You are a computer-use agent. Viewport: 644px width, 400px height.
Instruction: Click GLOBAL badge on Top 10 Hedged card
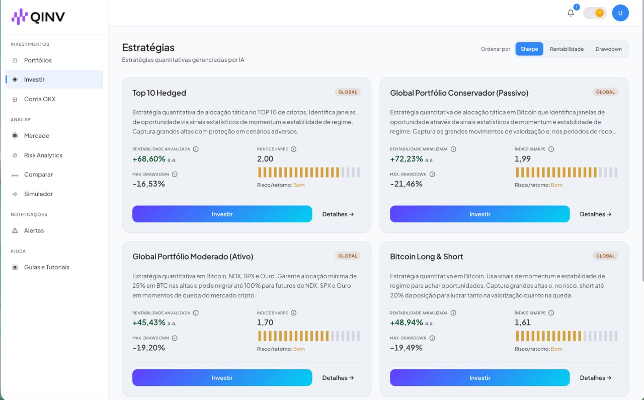[x=348, y=92]
